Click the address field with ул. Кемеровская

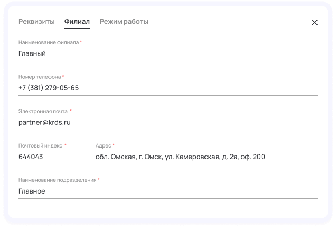206,157
